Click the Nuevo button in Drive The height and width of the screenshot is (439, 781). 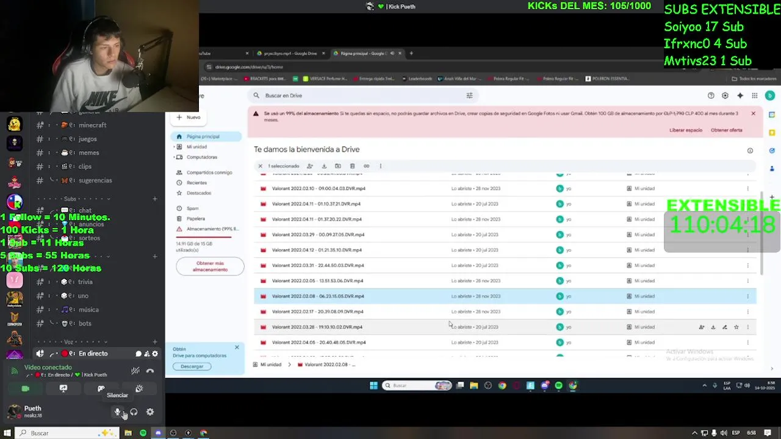189,117
